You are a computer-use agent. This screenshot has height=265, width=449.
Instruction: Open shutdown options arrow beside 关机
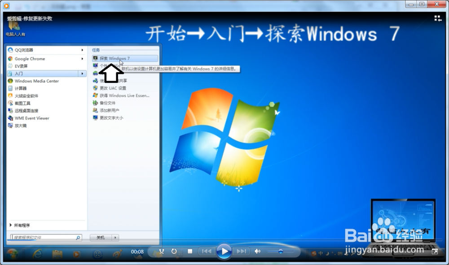click(115, 237)
